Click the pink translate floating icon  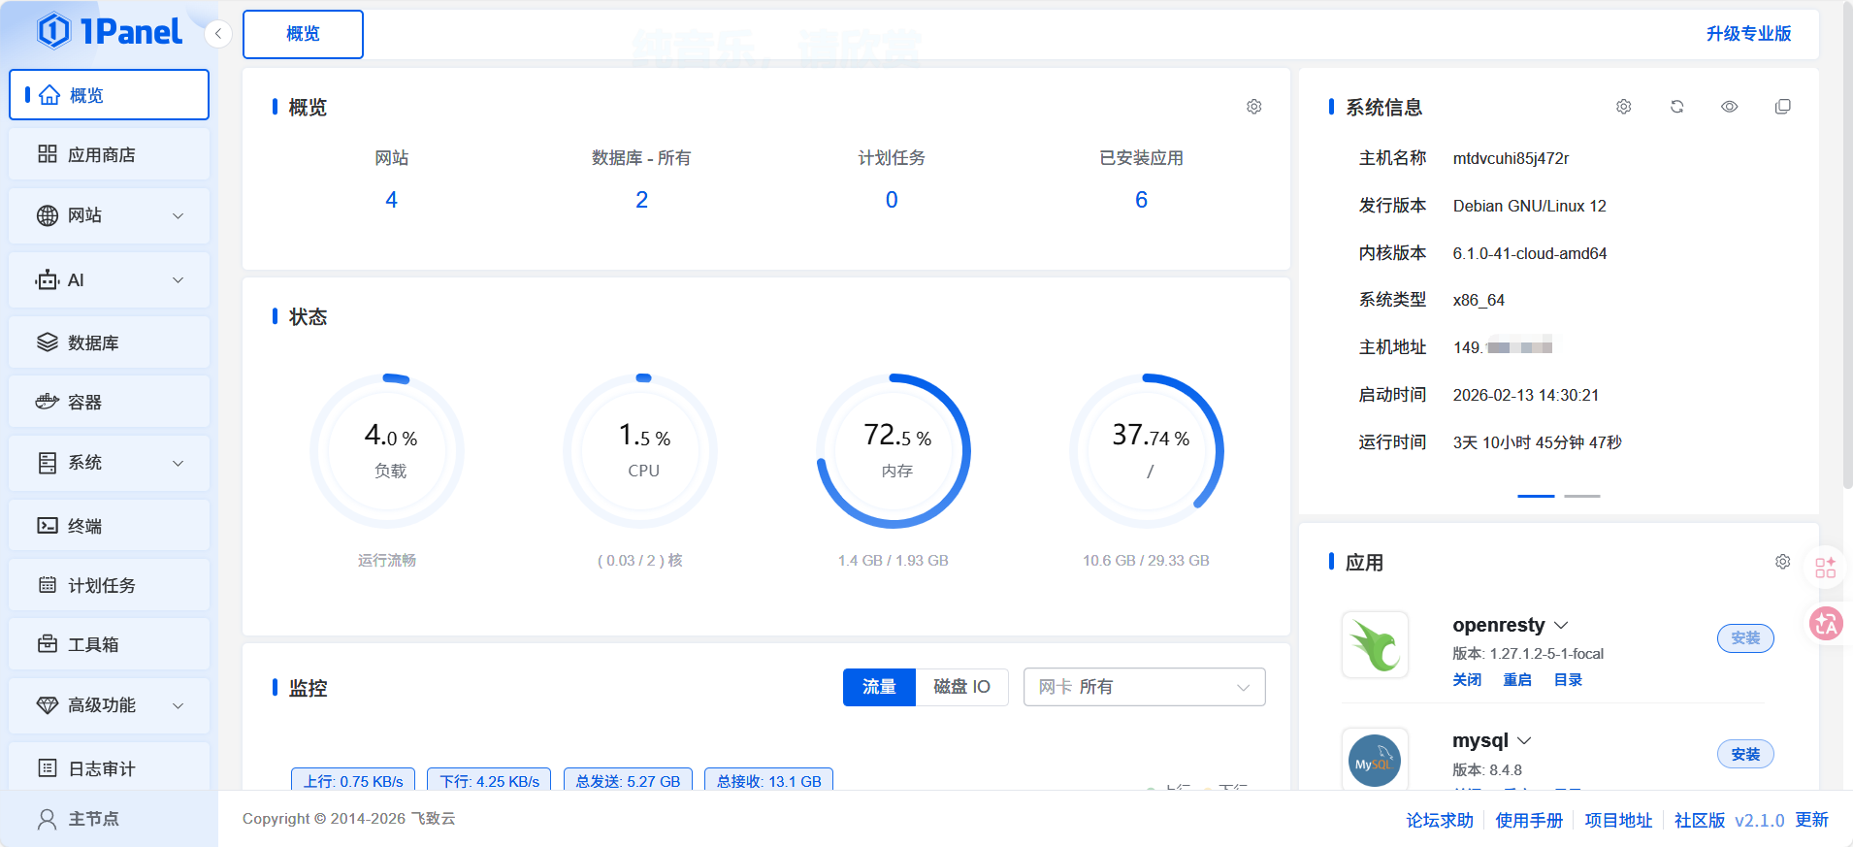pyautogui.click(x=1825, y=623)
